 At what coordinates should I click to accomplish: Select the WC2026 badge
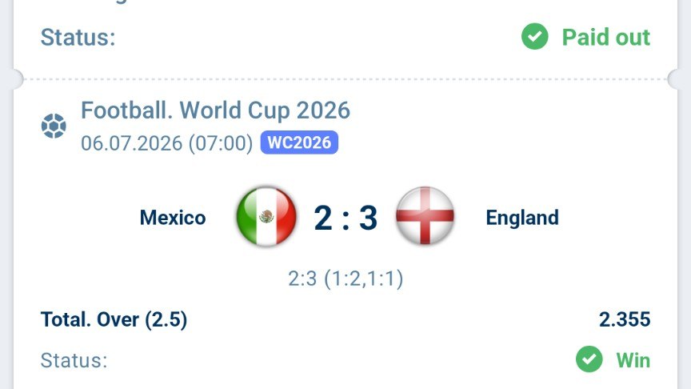click(299, 142)
